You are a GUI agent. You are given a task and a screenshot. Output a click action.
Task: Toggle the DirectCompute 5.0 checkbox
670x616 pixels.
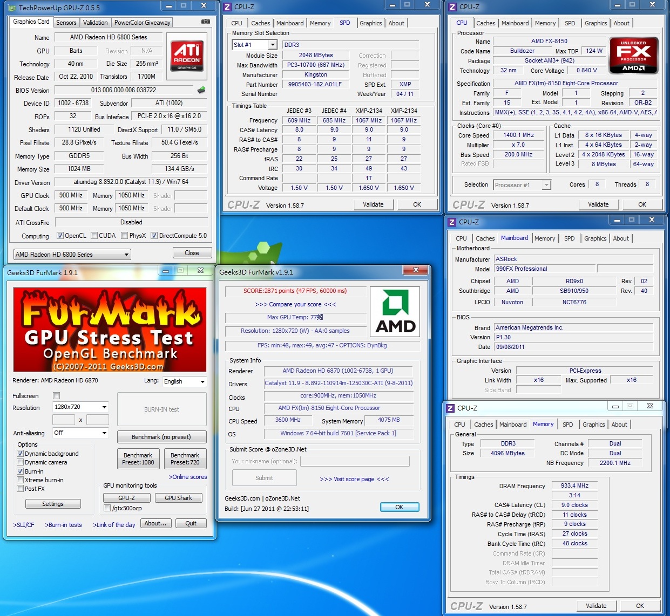click(x=154, y=236)
